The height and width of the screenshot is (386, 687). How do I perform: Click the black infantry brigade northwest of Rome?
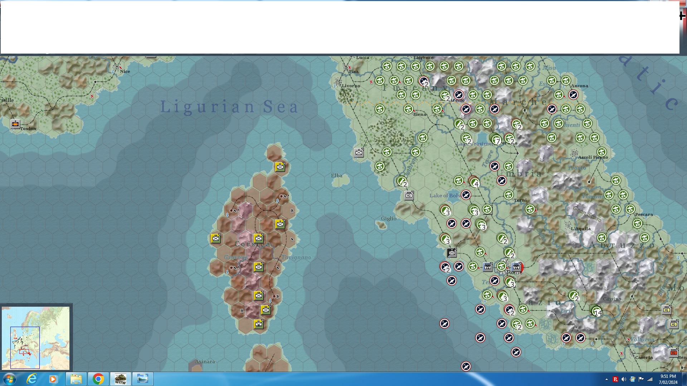(x=452, y=253)
